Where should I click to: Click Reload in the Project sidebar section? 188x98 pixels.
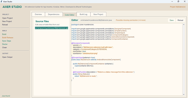[5, 25]
